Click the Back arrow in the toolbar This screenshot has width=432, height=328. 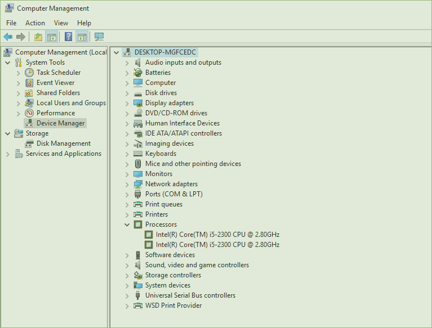[8, 37]
